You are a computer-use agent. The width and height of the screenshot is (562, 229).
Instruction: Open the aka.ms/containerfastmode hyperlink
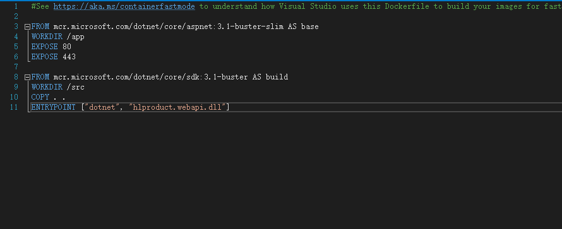point(124,6)
